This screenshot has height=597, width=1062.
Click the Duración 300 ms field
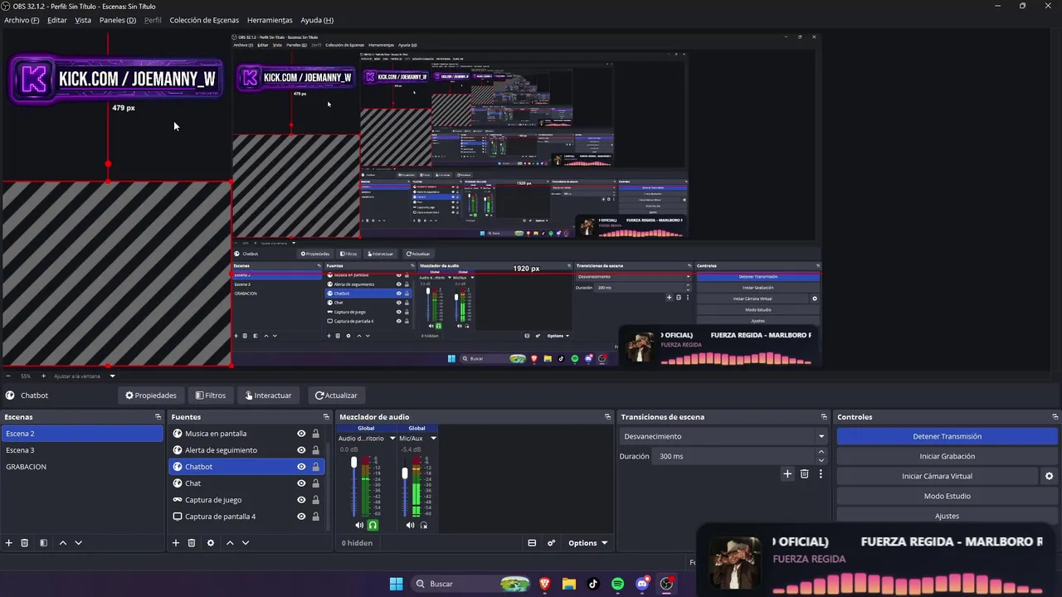(734, 456)
